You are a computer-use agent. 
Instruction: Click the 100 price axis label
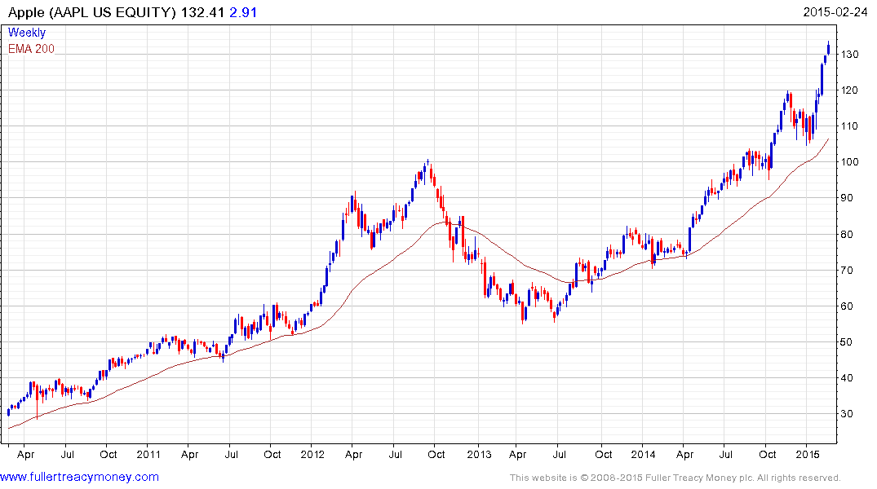[x=849, y=162]
